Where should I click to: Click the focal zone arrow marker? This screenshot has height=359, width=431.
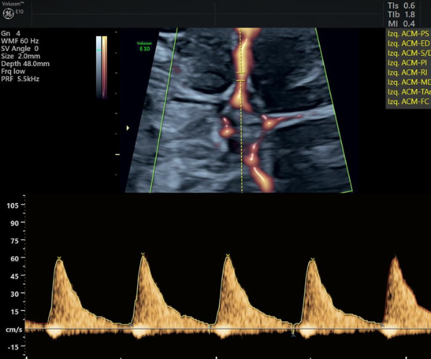point(128,128)
